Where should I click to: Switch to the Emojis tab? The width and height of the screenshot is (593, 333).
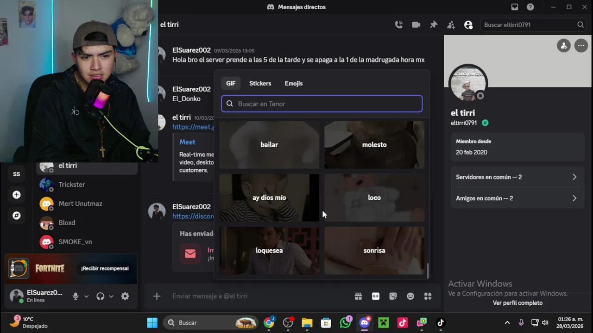coord(294,83)
